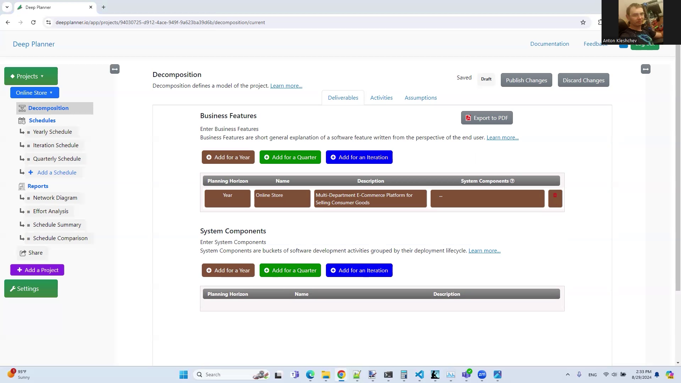Click the Windows taskbar Search box
The width and height of the screenshot is (681, 383).
click(232, 374)
